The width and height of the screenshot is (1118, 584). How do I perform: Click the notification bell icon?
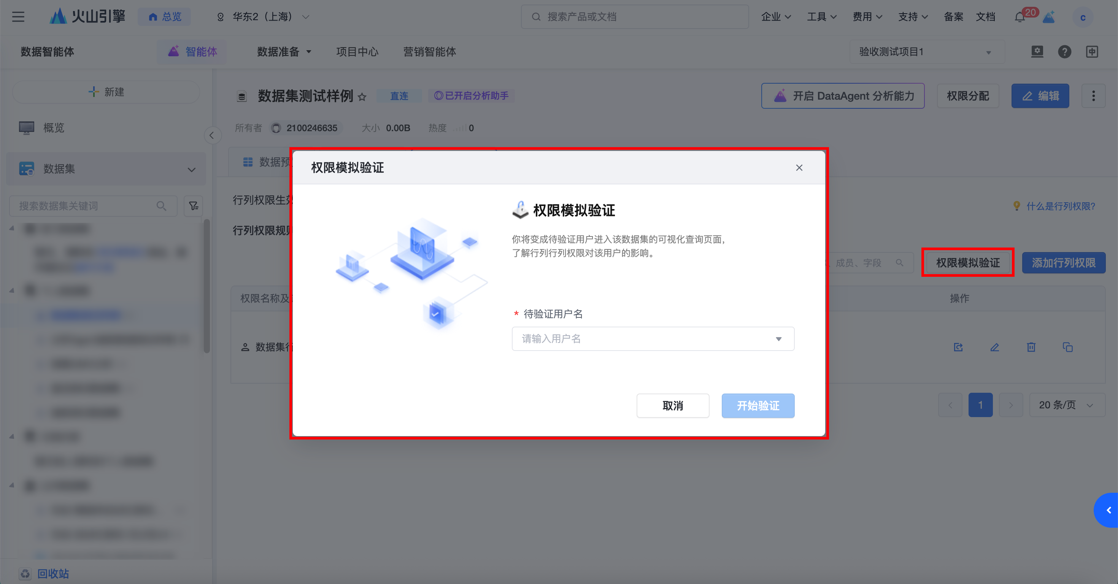pyautogui.click(x=1020, y=17)
